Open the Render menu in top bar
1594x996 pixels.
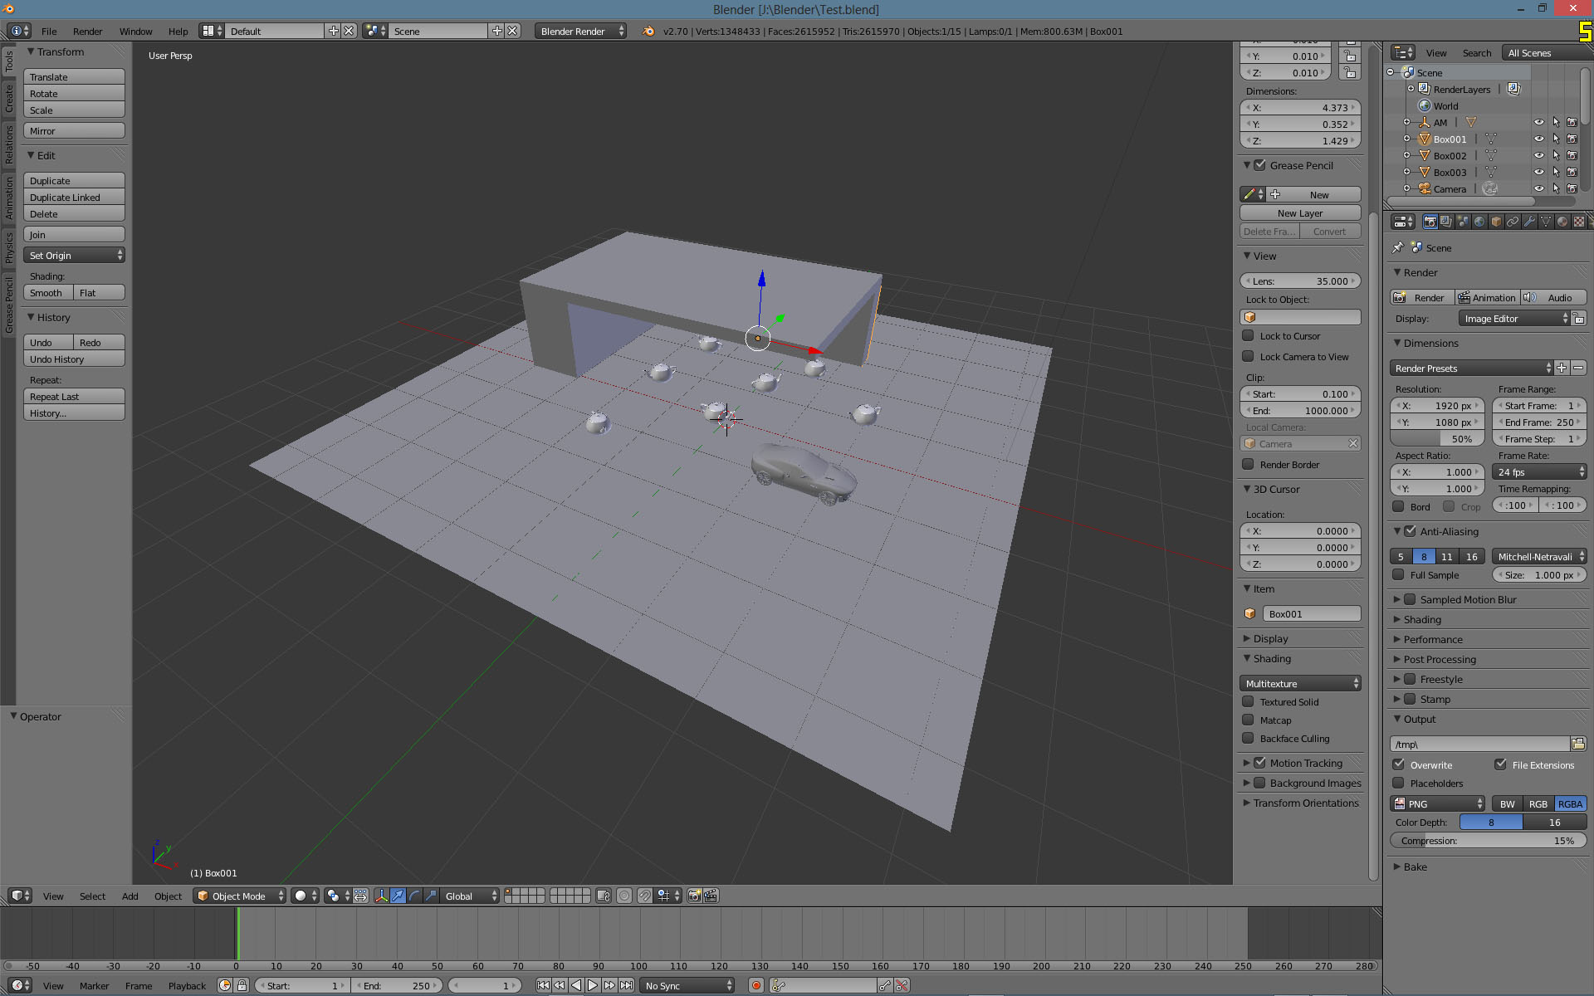tap(87, 32)
